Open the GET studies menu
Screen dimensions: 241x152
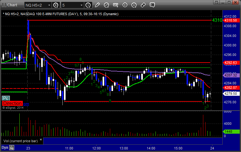click(x=116, y=5)
